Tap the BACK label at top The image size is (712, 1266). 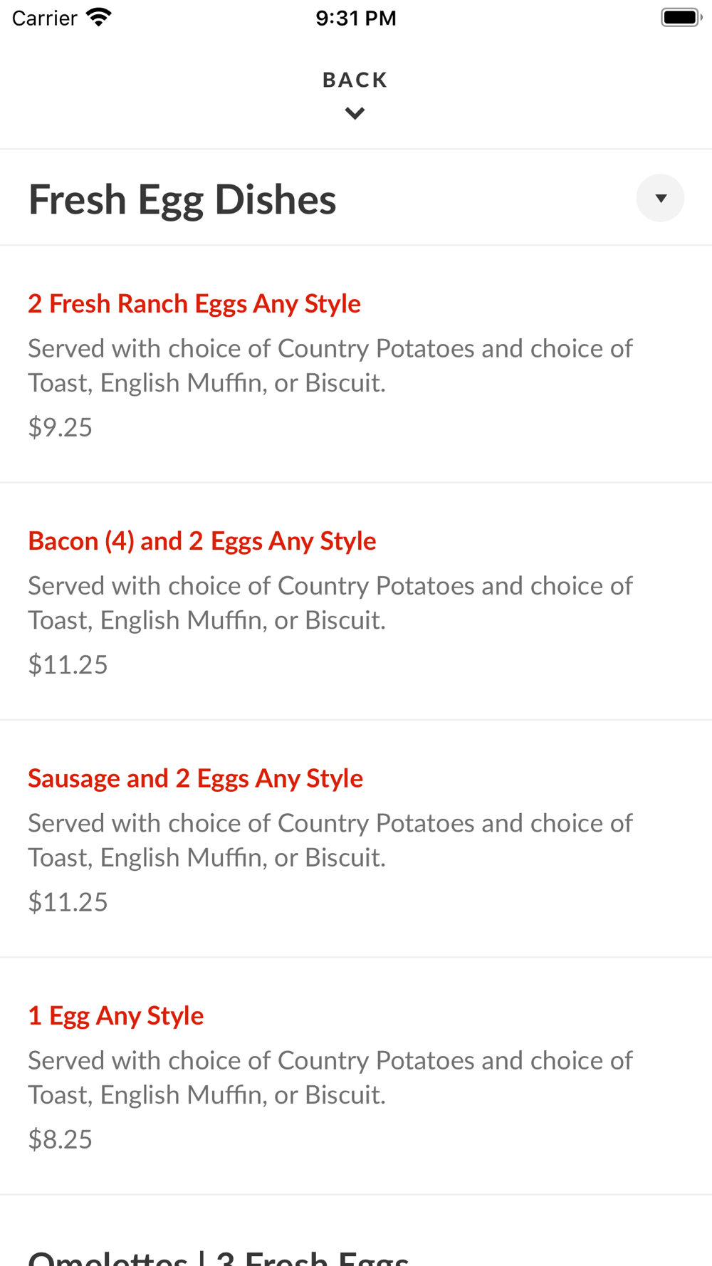click(x=355, y=80)
